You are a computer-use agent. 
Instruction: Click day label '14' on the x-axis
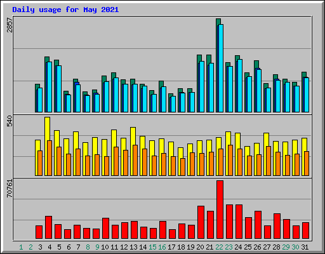click(143, 247)
